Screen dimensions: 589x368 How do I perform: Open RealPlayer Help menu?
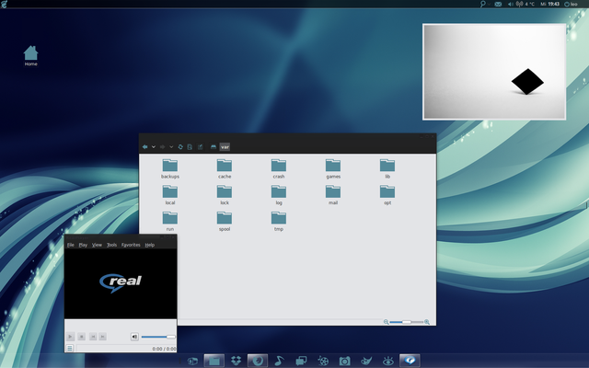coord(149,245)
